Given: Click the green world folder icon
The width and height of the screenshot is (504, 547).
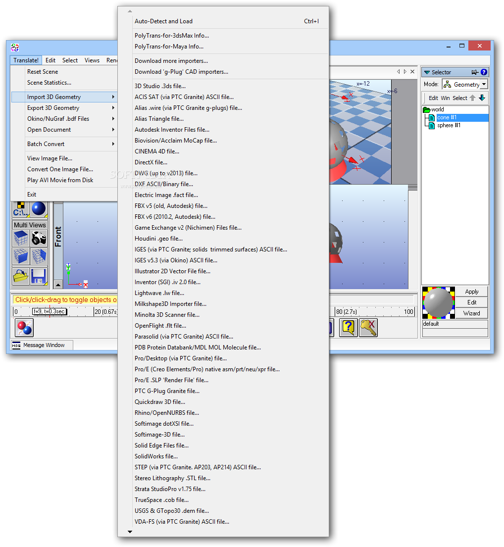Looking at the screenshot, I should coord(427,109).
